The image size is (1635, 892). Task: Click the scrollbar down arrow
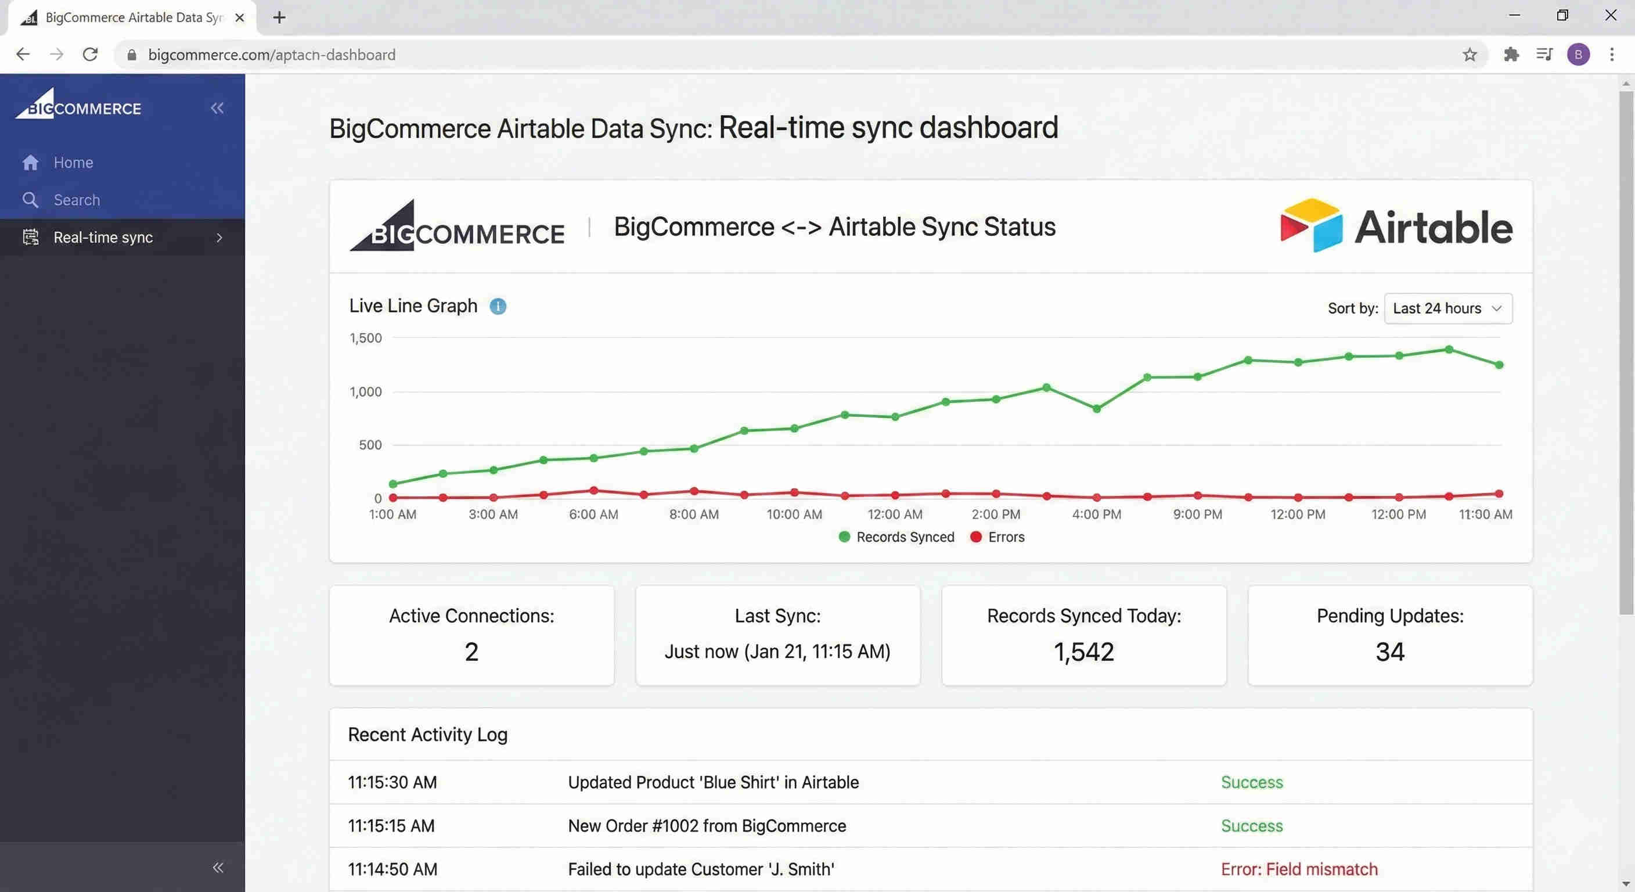coord(1626,884)
